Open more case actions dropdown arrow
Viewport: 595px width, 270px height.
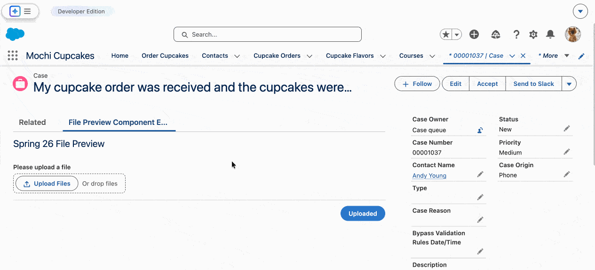click(569, 84)
